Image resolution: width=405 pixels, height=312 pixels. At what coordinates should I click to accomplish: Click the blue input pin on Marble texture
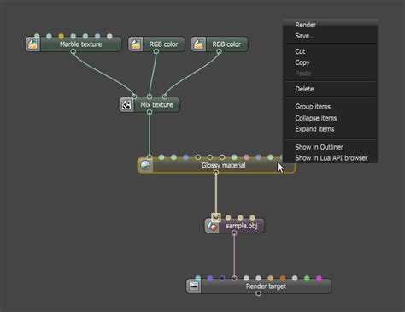point(97,36)
